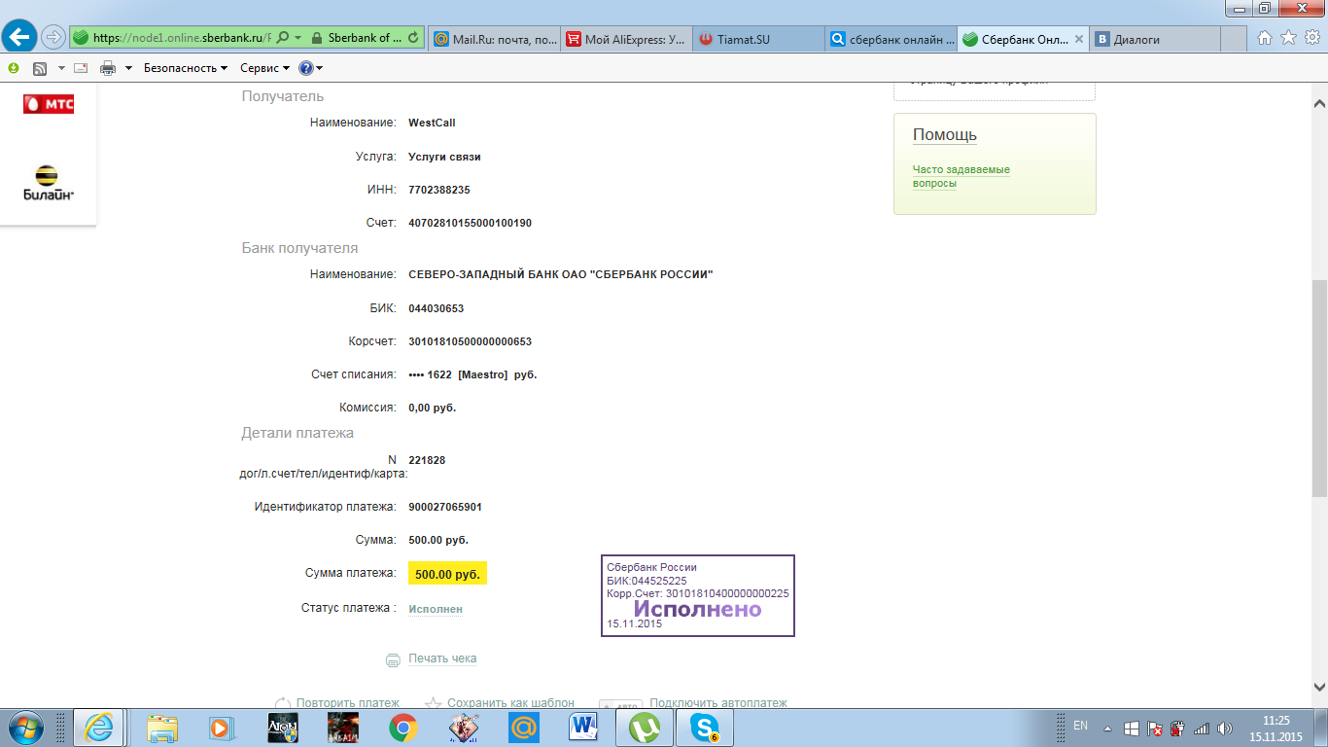The height and width of the screenshot is (747, 1328).
Task: Click the browser forward arrow button
Action: (x=52, y=38)
